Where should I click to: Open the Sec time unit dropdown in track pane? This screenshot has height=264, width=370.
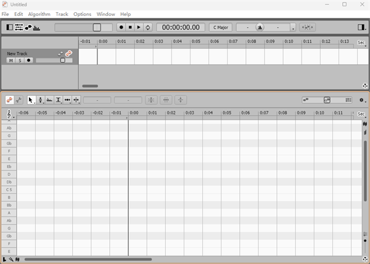[362, 42]
